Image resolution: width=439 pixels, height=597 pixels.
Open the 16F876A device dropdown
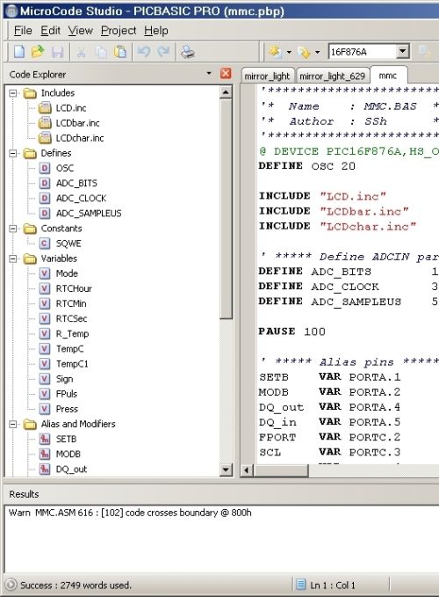402,51
